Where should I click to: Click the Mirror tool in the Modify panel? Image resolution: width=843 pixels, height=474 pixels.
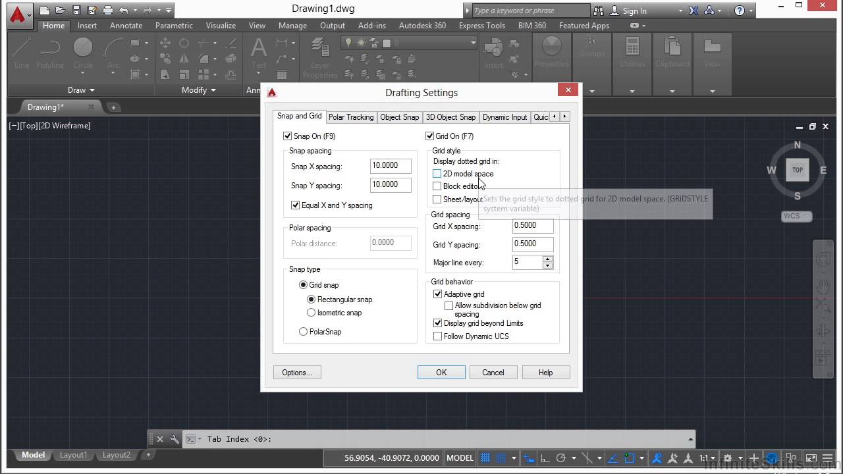pos(184,59)
